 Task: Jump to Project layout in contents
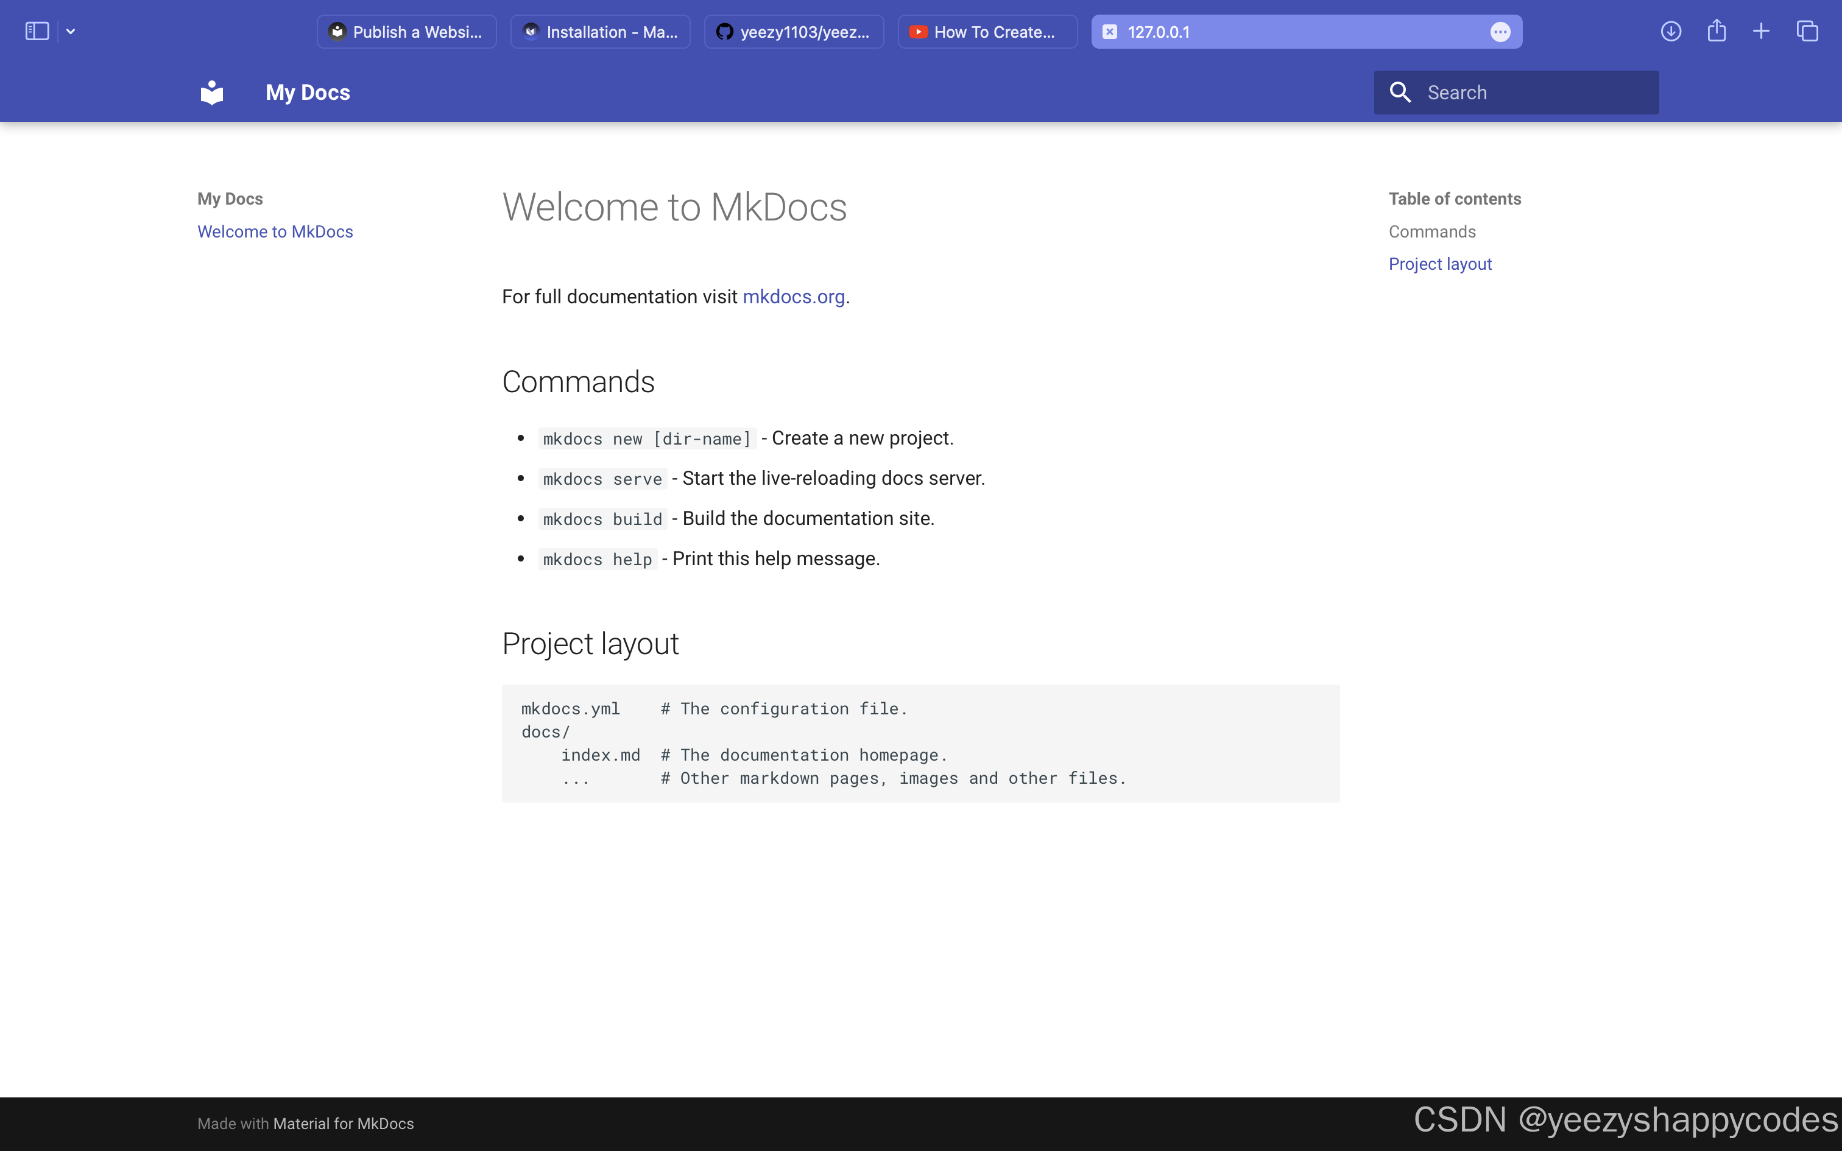(1439, 264)
